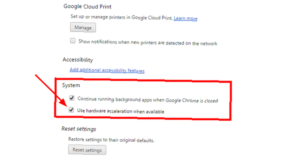
Task: Click the Reset settings button
Action: point(87,150)
